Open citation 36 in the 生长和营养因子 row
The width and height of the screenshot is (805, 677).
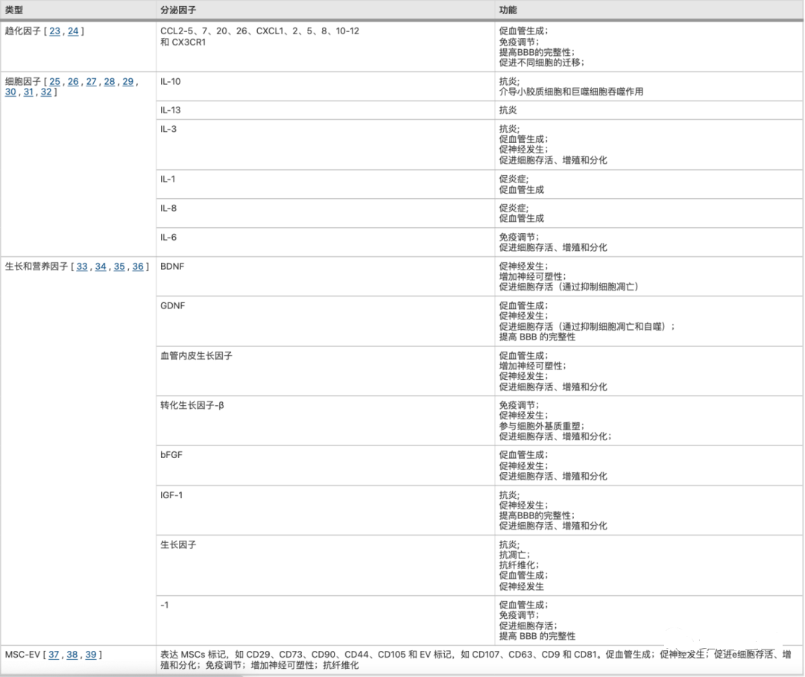coord(138,267)
